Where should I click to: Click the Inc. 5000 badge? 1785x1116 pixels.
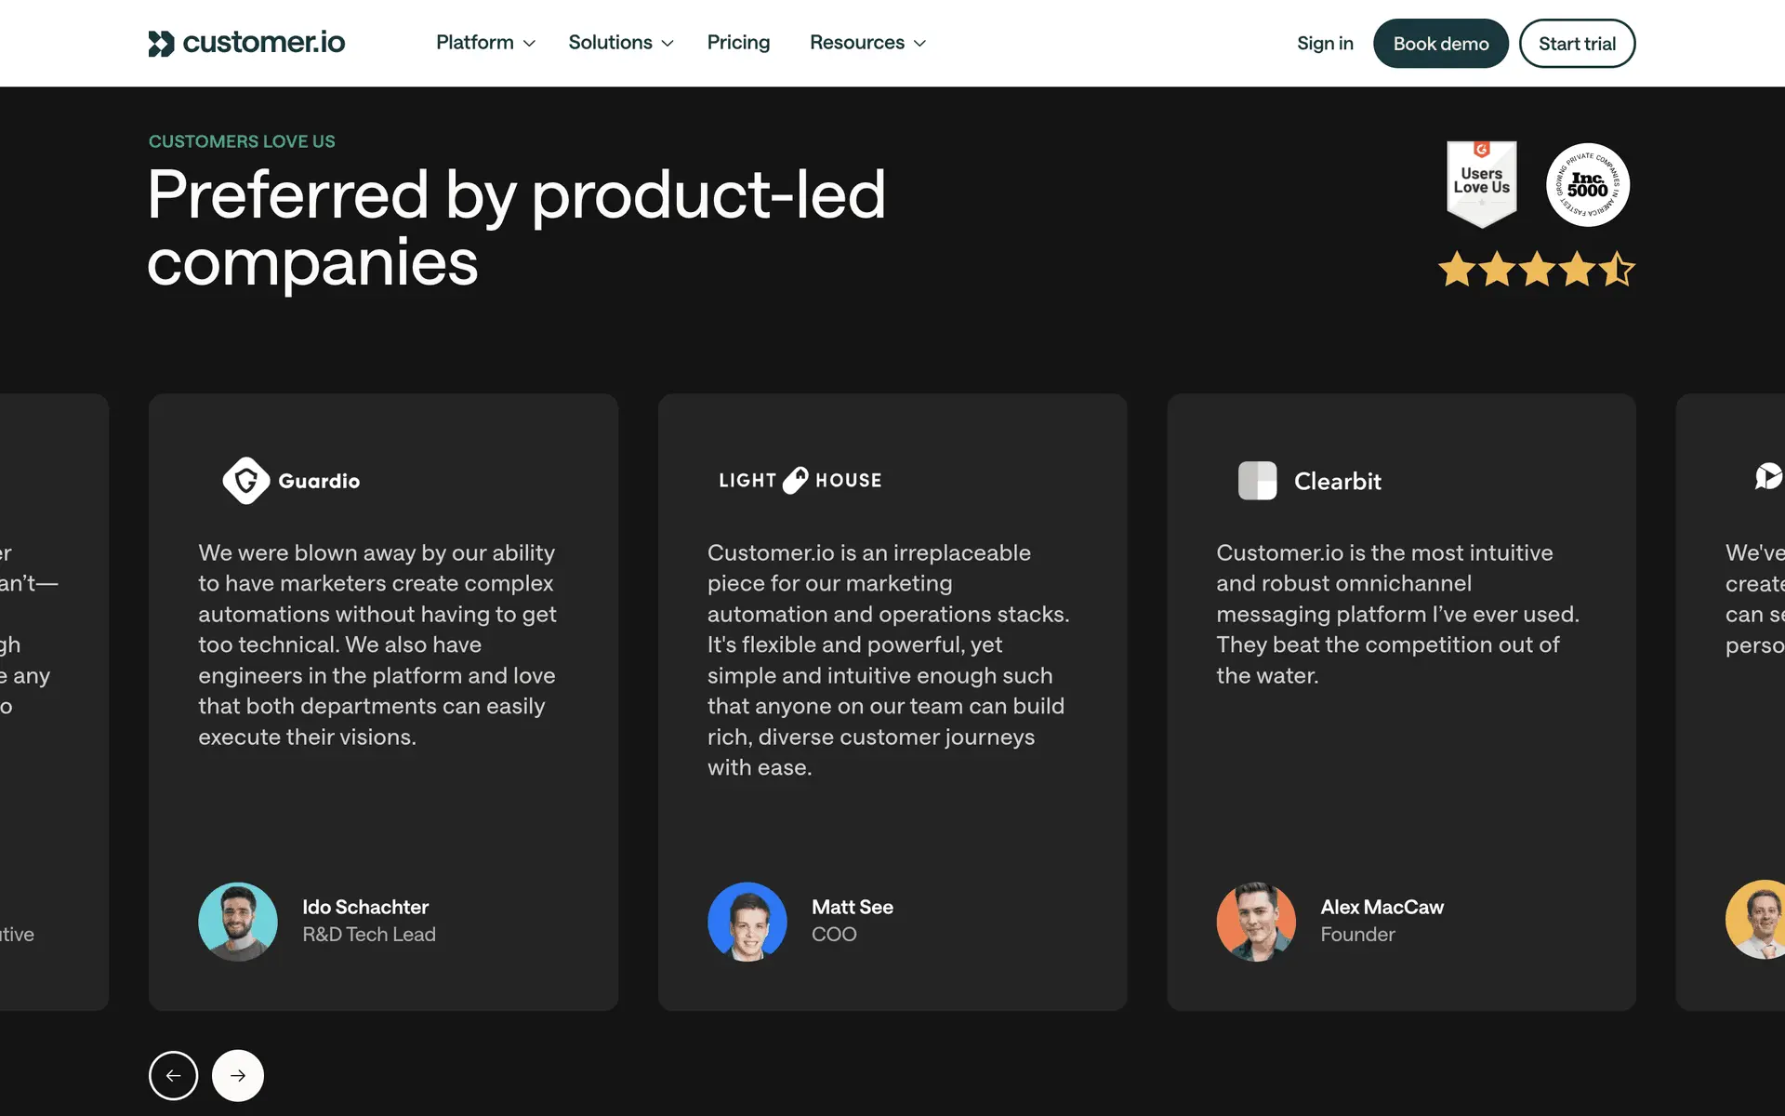tap(1587, 184)
